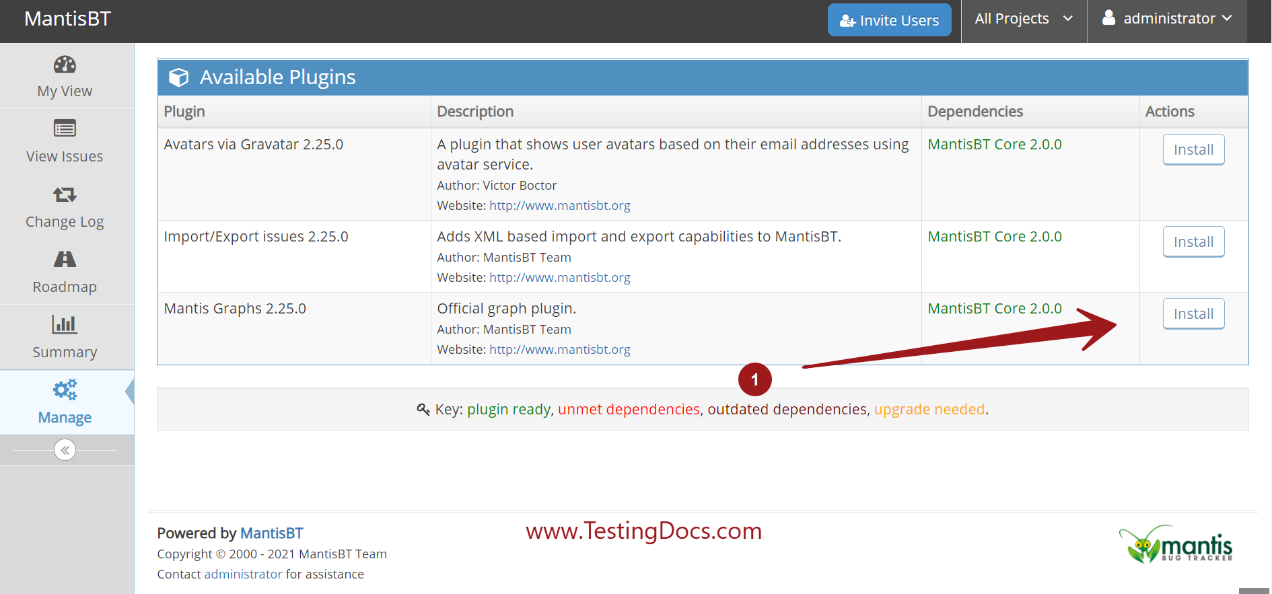Click the Actions column header
The width and height of the screenshot is (1272, 594).
click(1170, 112)
